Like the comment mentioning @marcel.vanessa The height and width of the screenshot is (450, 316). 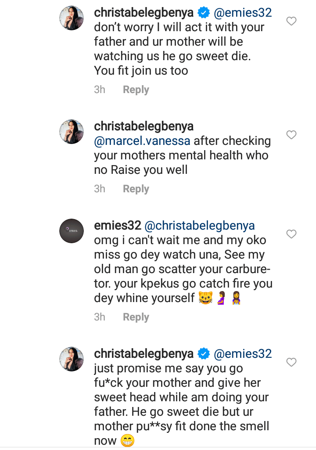(x=291, y=135)
